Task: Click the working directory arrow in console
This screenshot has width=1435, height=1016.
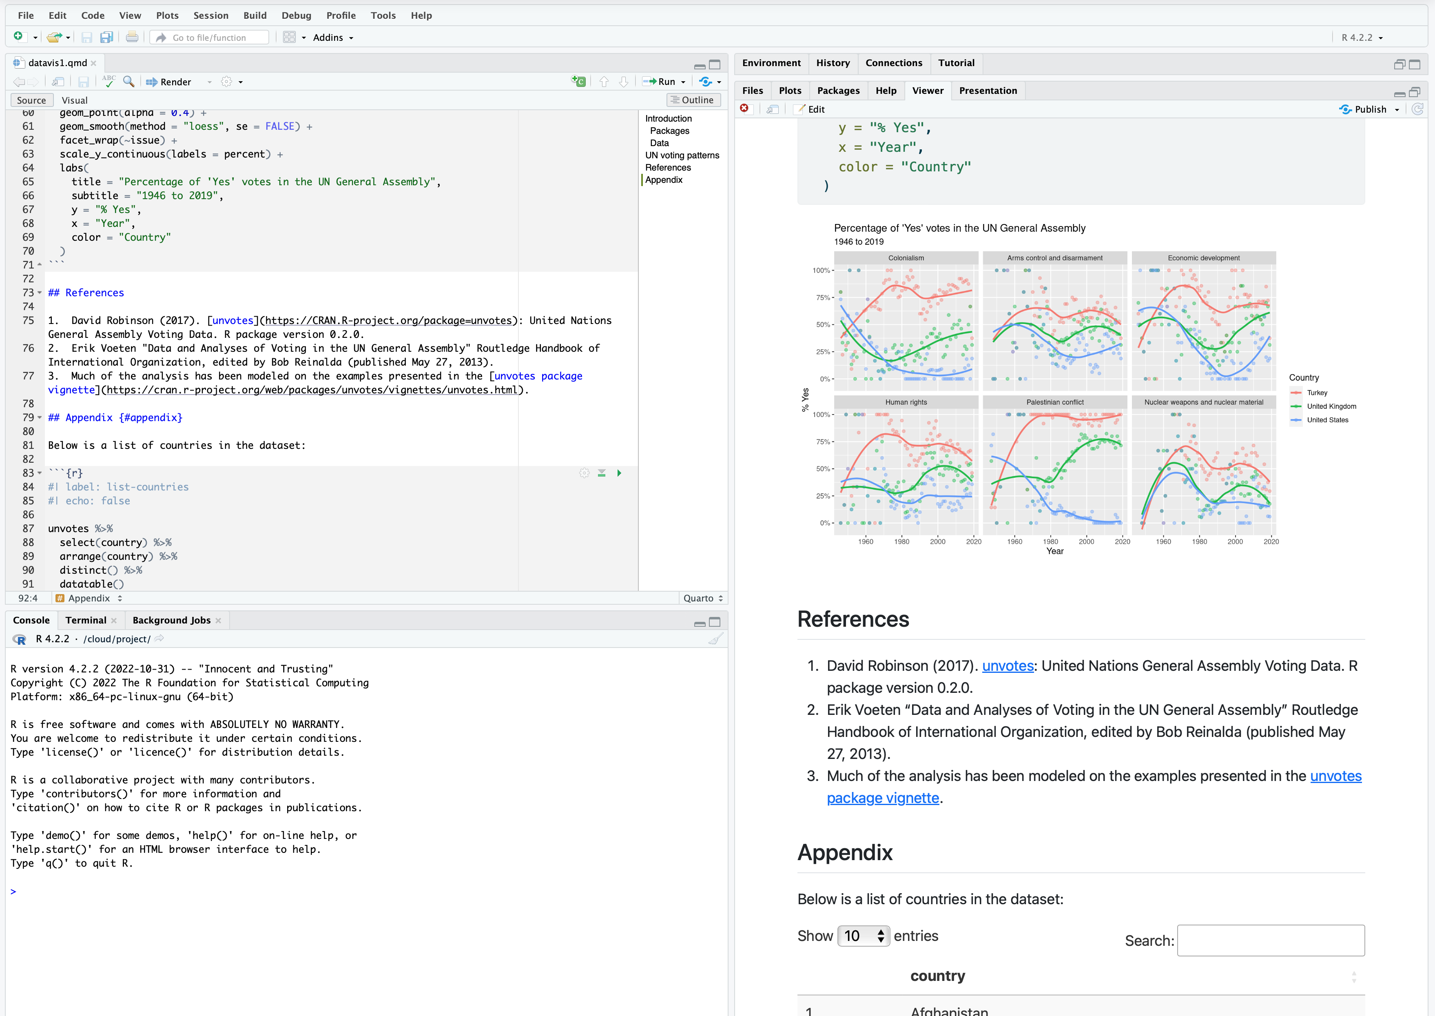Action: (159, 639)
